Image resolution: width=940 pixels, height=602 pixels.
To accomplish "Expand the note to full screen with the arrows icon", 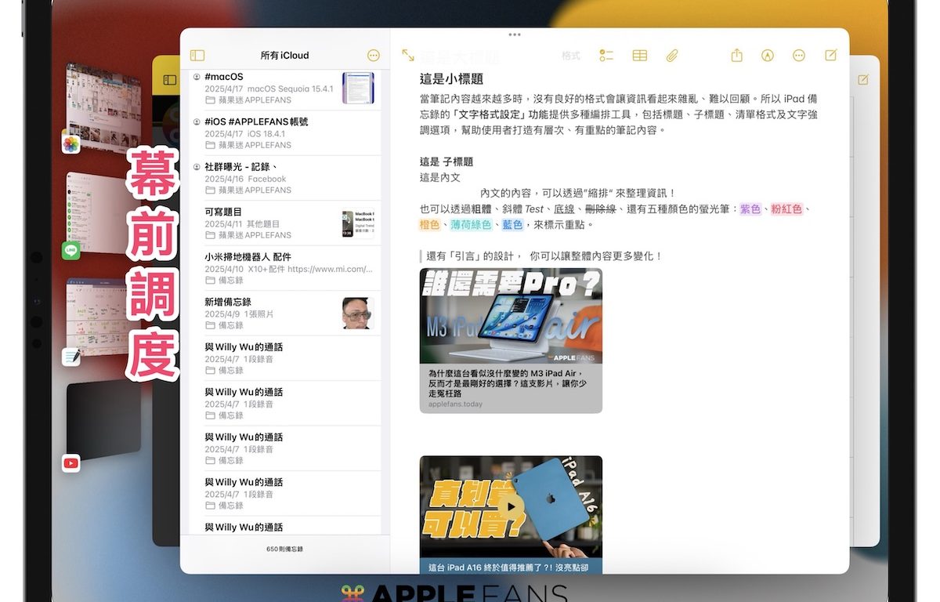I will click(x=408, y=56).
